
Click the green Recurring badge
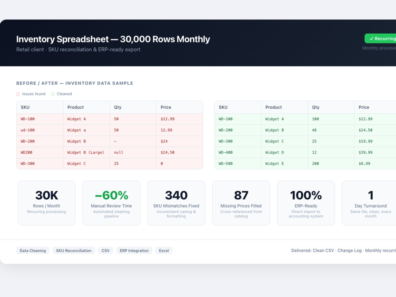pyautogui.click(x=380, y=38)
